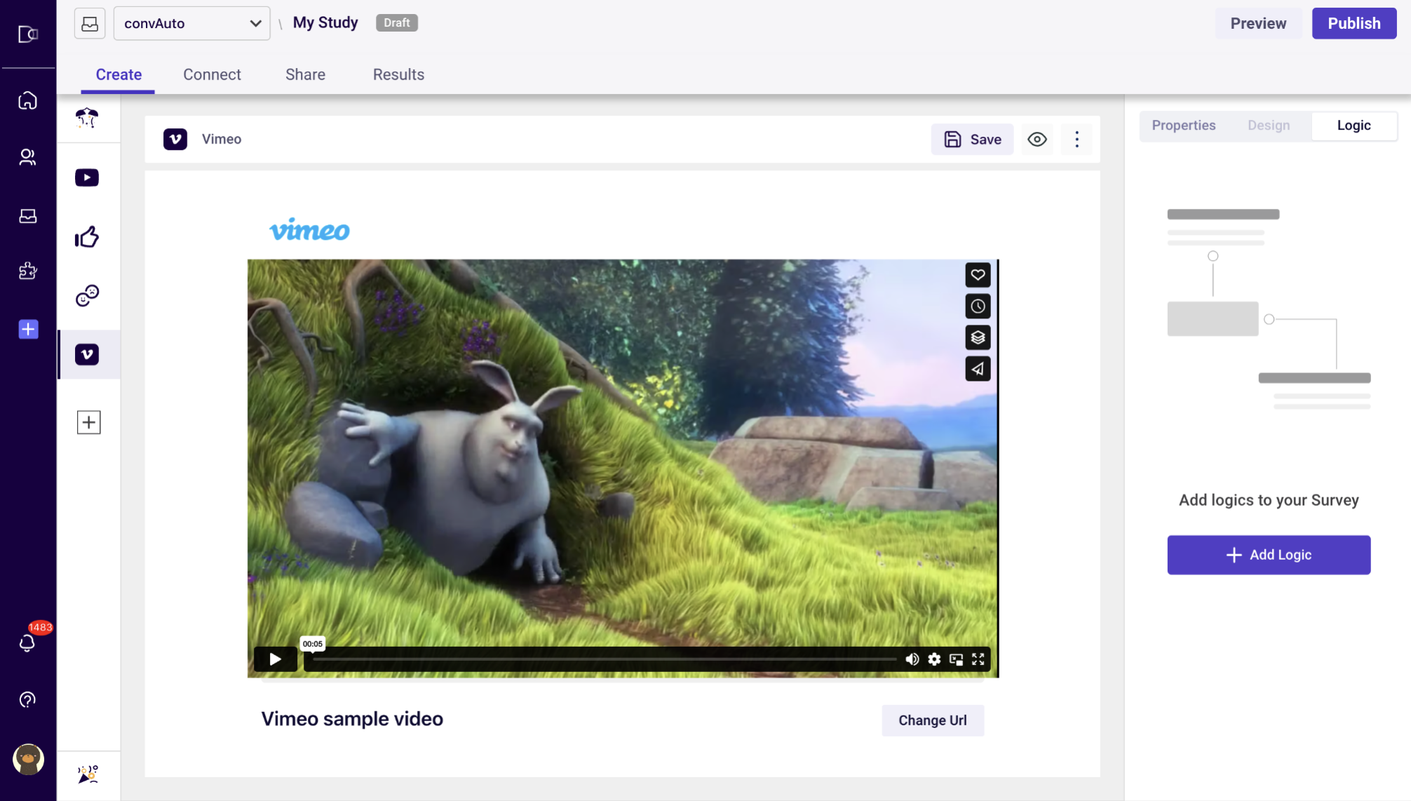
Task: Click the purple plus create icon
Action: tap(28, 329)
